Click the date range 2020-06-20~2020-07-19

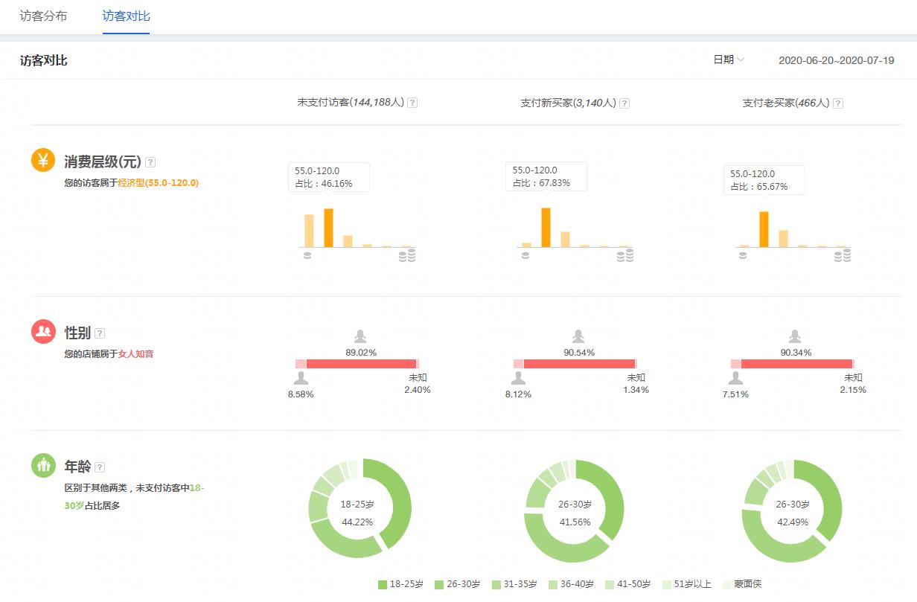pyautogui.click(x=836, y=60)
